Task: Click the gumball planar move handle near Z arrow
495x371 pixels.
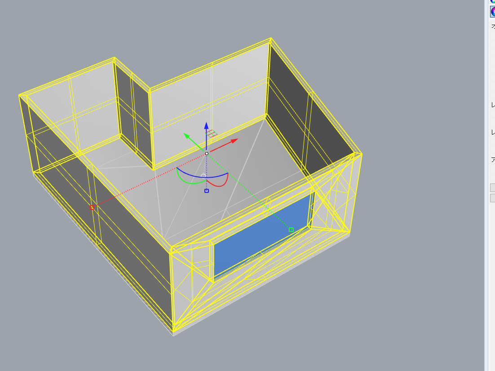Action: [x=211, y=134]
